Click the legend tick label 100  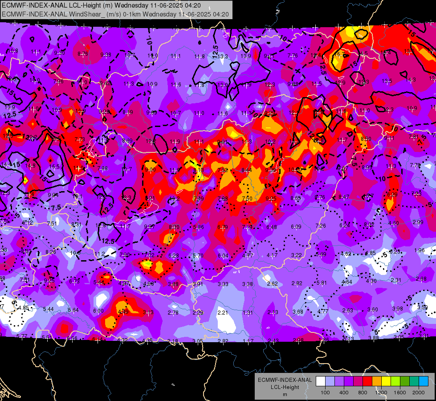[326, 393]
